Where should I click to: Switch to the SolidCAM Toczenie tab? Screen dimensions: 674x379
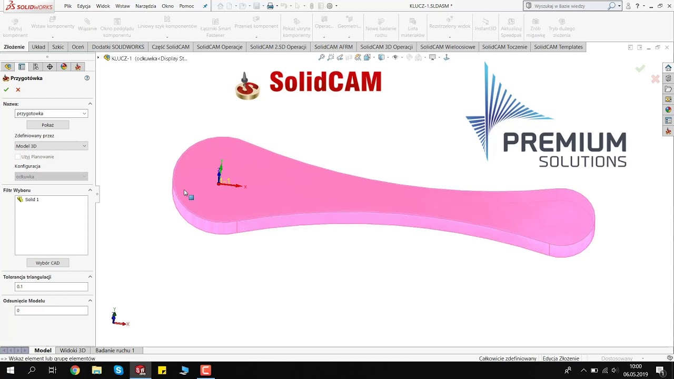pyautogui.click(x=504, y=47)
